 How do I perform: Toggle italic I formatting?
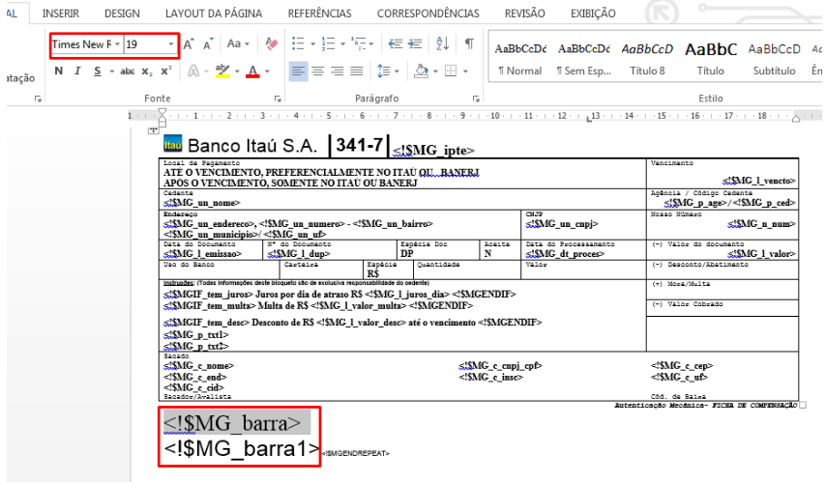(78, 71)
